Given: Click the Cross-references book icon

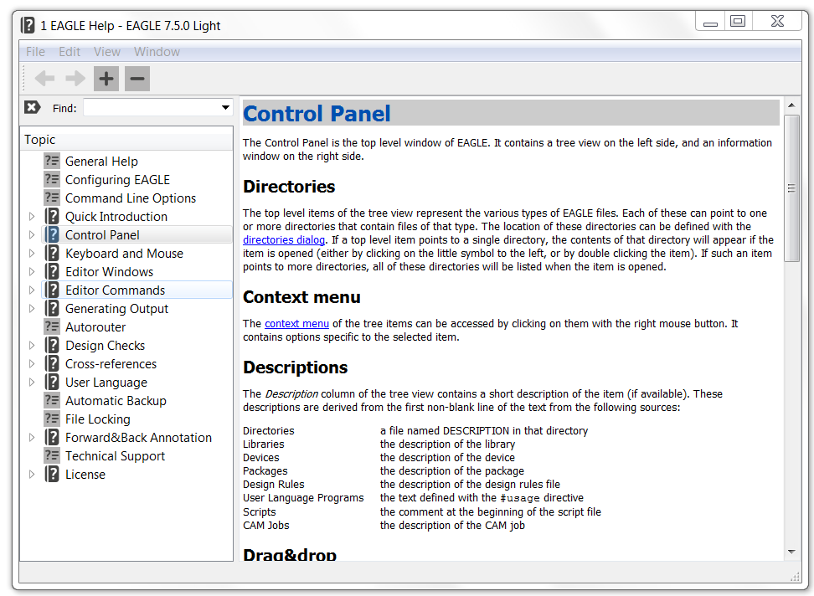Looking at the screenshot, I should click(x=52, y=363).
